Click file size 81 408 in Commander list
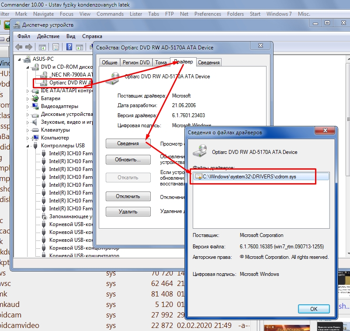350x331 pixels. (x=162, y=294)
